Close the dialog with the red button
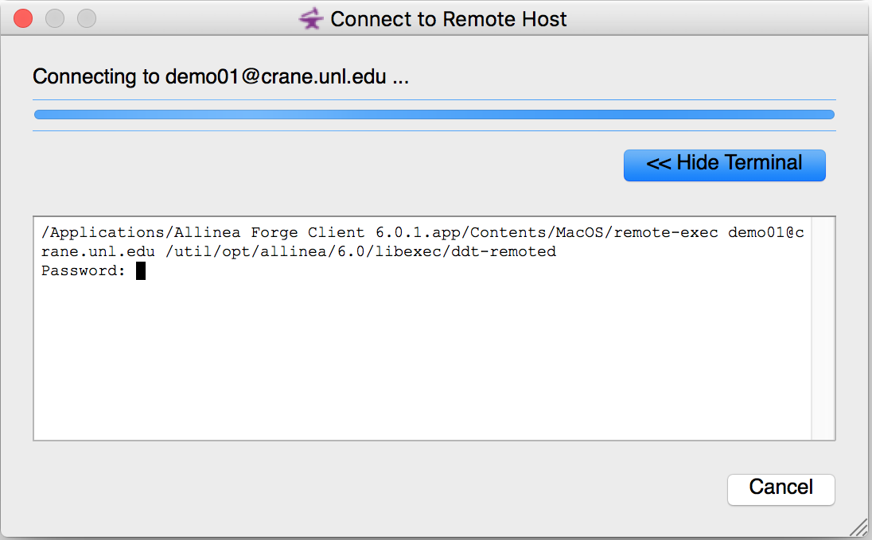This screenshot has height=540, width=872. pos(24,18)
